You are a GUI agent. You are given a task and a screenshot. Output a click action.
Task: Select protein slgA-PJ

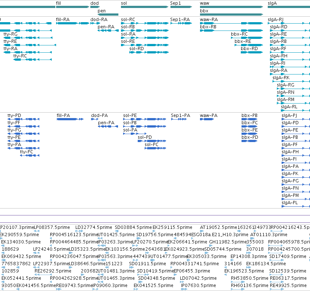pyautogui.click(x=296, y=119)
